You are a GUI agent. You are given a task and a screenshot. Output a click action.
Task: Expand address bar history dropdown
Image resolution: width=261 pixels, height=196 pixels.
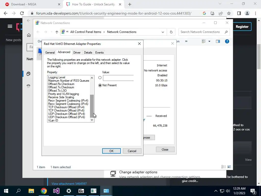coord(163,32)
